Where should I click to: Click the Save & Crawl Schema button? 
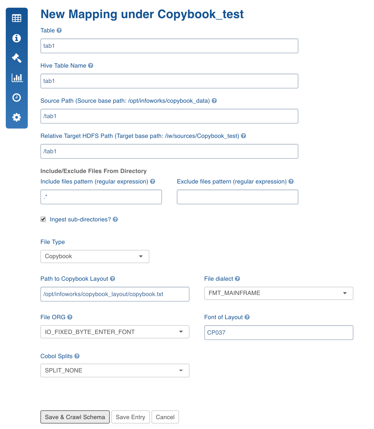point(75,417)
